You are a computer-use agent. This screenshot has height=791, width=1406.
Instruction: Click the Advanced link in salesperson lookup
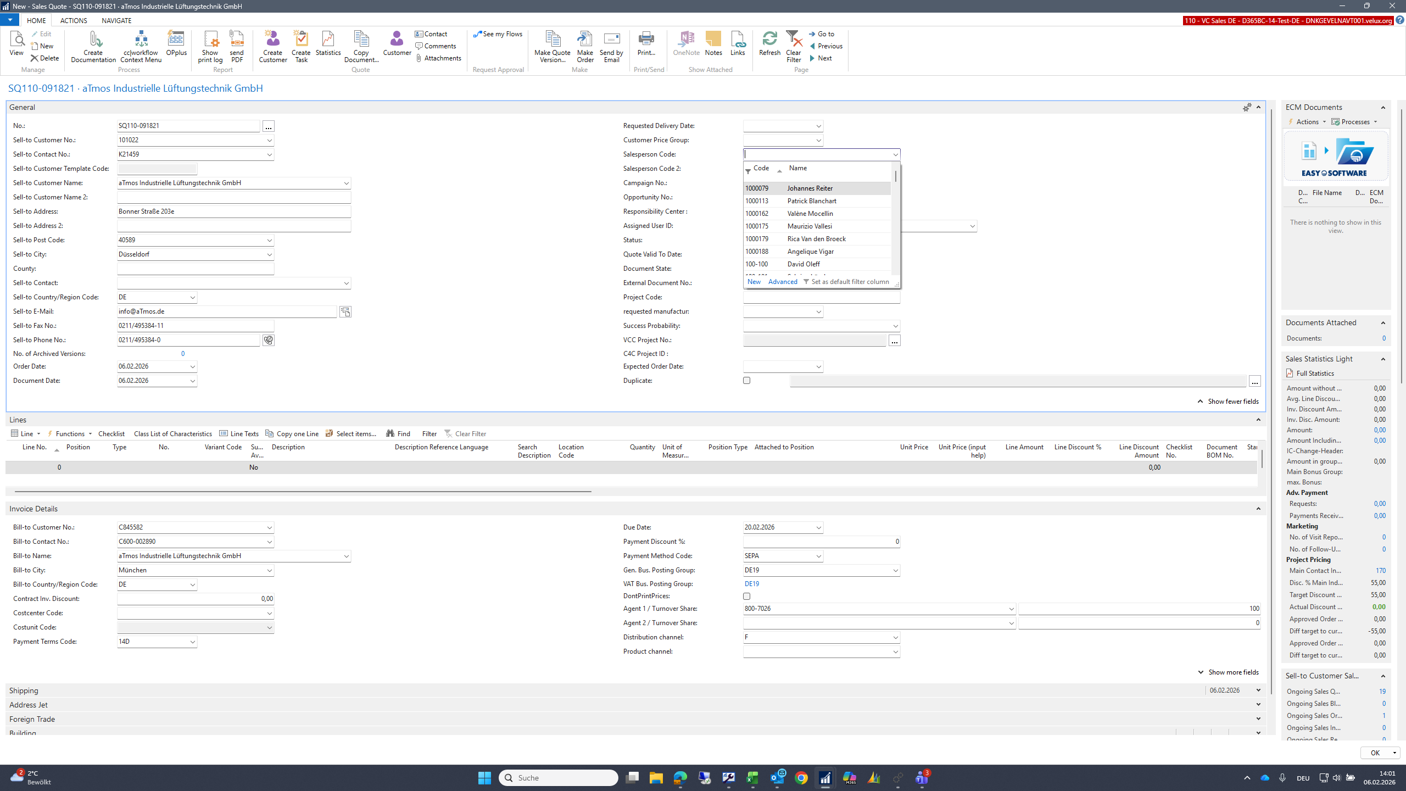pyautogui.click(x=783, y=282)
